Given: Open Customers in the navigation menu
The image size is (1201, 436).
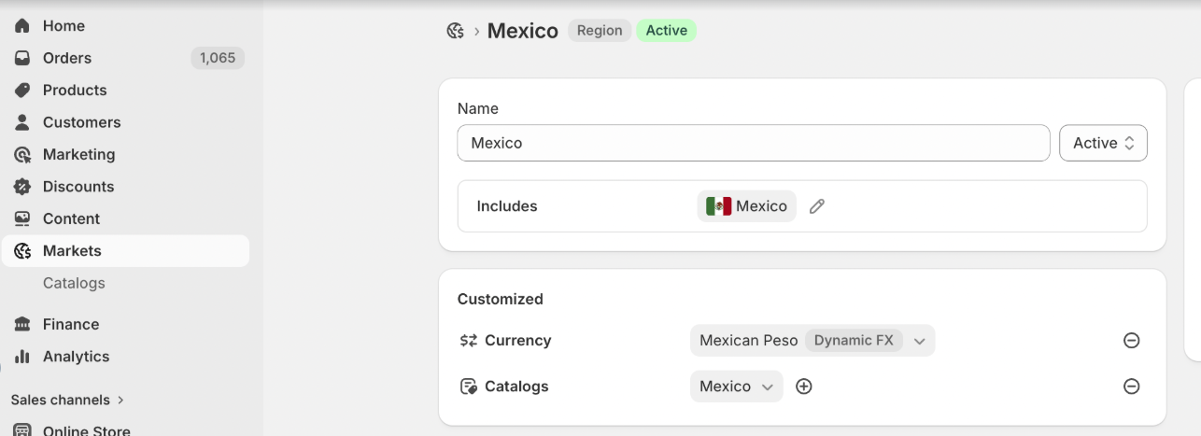Looking at the screenshot, I should tap(81, 122).
